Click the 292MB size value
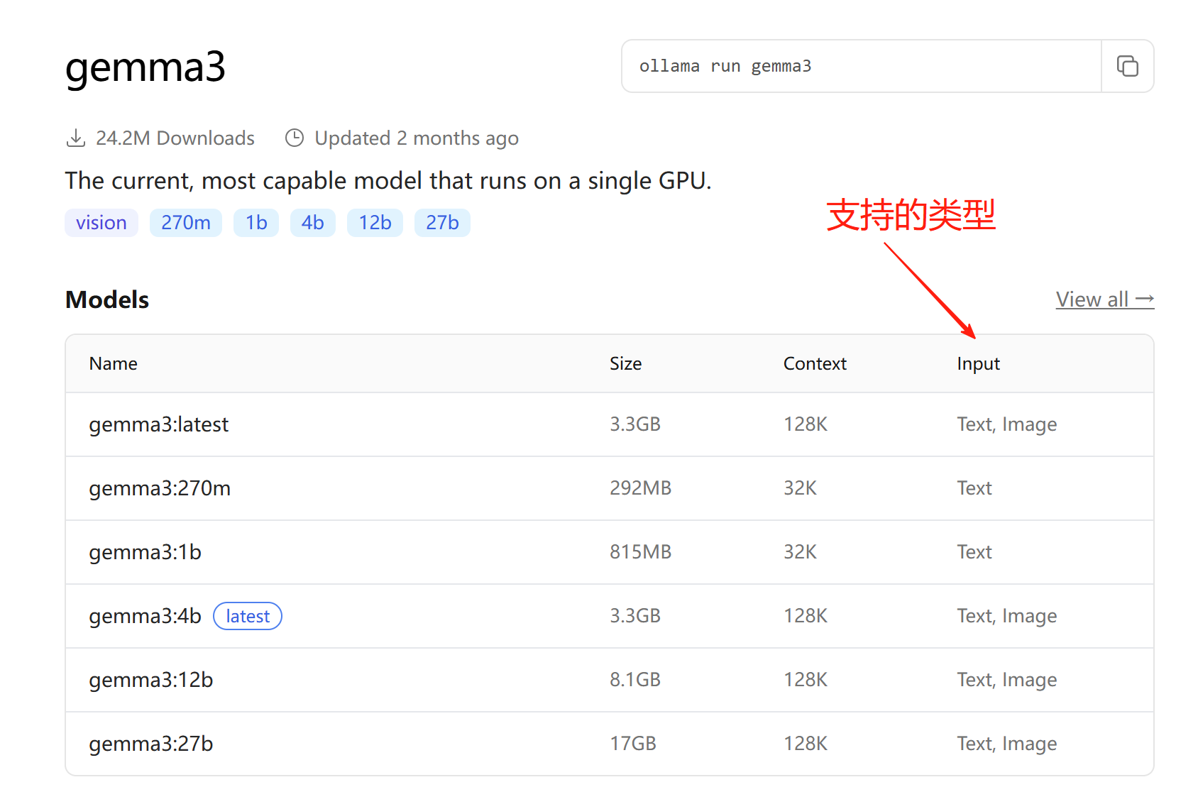Viewport: 1198px width, 809px height. pyautogui.click(x=641, y=488)
